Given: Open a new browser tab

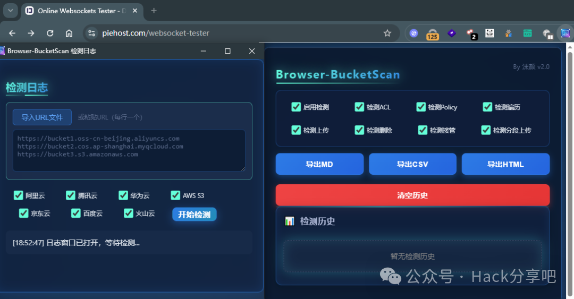Looking at the screenshot, I should pyautogui.click(x=154, y=11).
